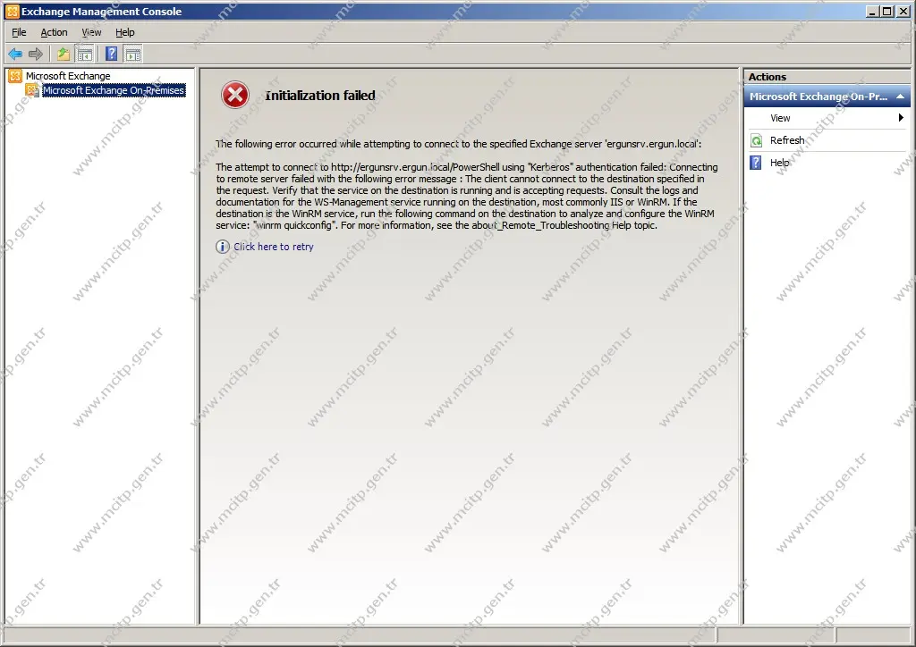Image resolution: width=916 pixels, height=647 pixels.
Task: Click the Back arrow toolbar icon
Action: tap(15, 55)
